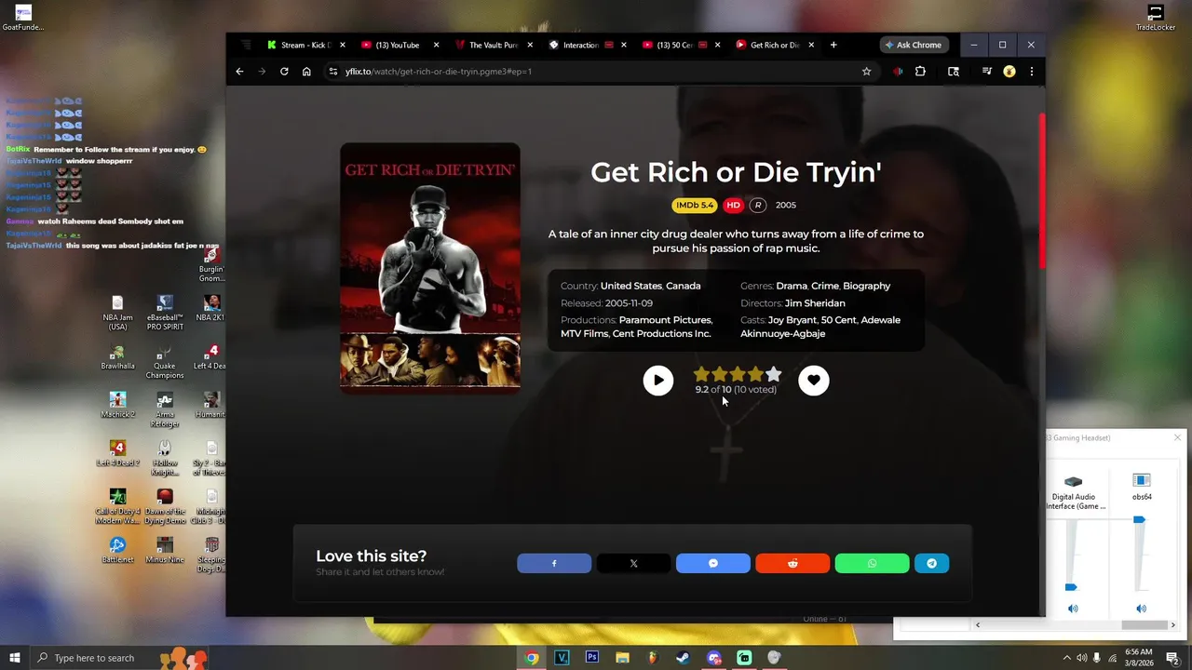The height and width of the screenshot is (670, 1192).
Task: Add the movie to favorites with the heart icon
Action: click(813, 380)
